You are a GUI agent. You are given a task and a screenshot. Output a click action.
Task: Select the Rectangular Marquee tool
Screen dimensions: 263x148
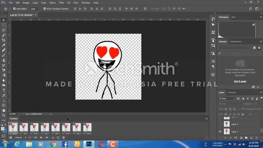tap(4, 25)
